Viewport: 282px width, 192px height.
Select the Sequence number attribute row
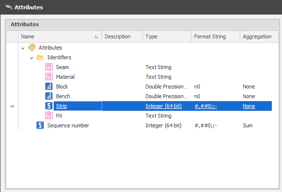(145, 125)
